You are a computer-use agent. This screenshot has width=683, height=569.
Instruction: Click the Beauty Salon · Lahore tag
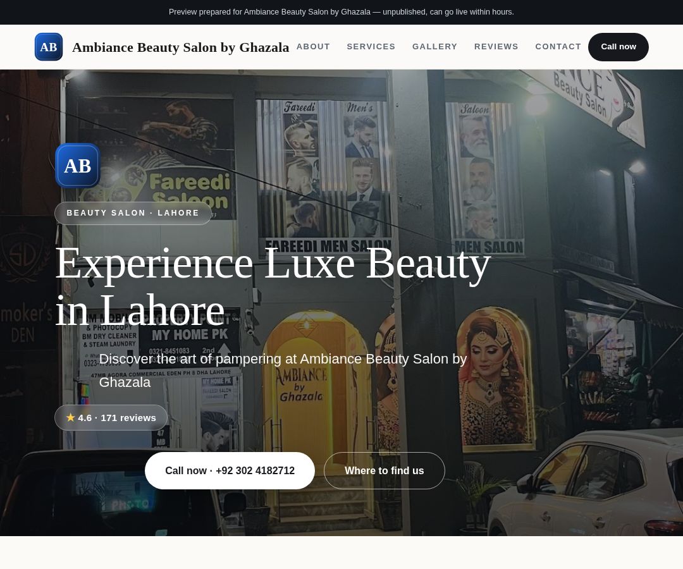(x=133, y=213)
